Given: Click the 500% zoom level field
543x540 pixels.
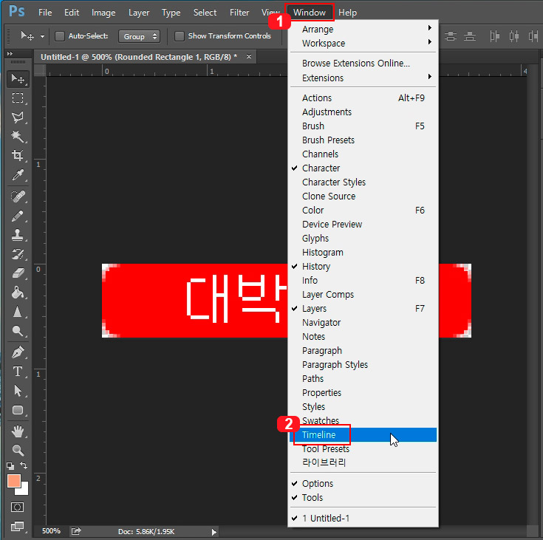Looking at the screenshot, I should coord(51,531).
